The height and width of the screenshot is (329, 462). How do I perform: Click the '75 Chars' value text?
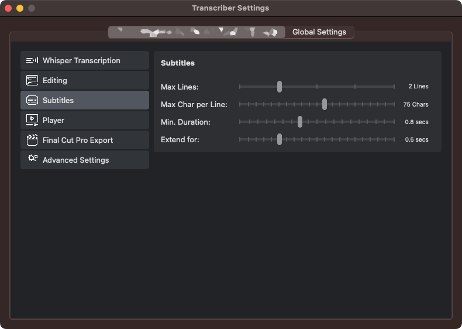416,104
